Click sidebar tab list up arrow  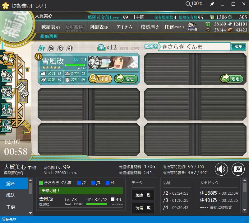pos(30,181)
